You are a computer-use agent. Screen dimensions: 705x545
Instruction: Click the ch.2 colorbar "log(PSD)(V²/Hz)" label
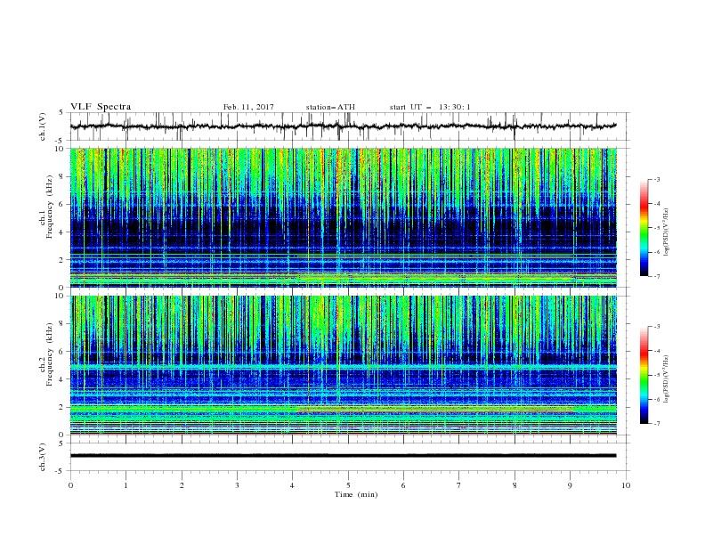(x=667, y=379)
